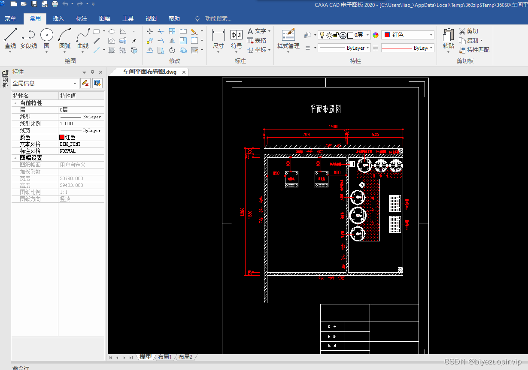Click the pencil with red X icon in 特性 panel
Viewport: 528px width, 370px height.
click(85, 83)
